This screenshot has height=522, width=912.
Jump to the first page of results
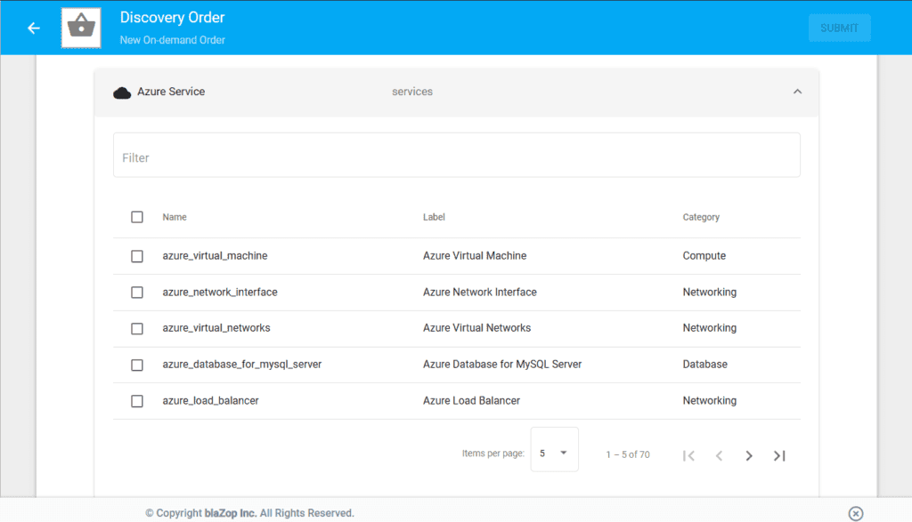click(688, 456)
